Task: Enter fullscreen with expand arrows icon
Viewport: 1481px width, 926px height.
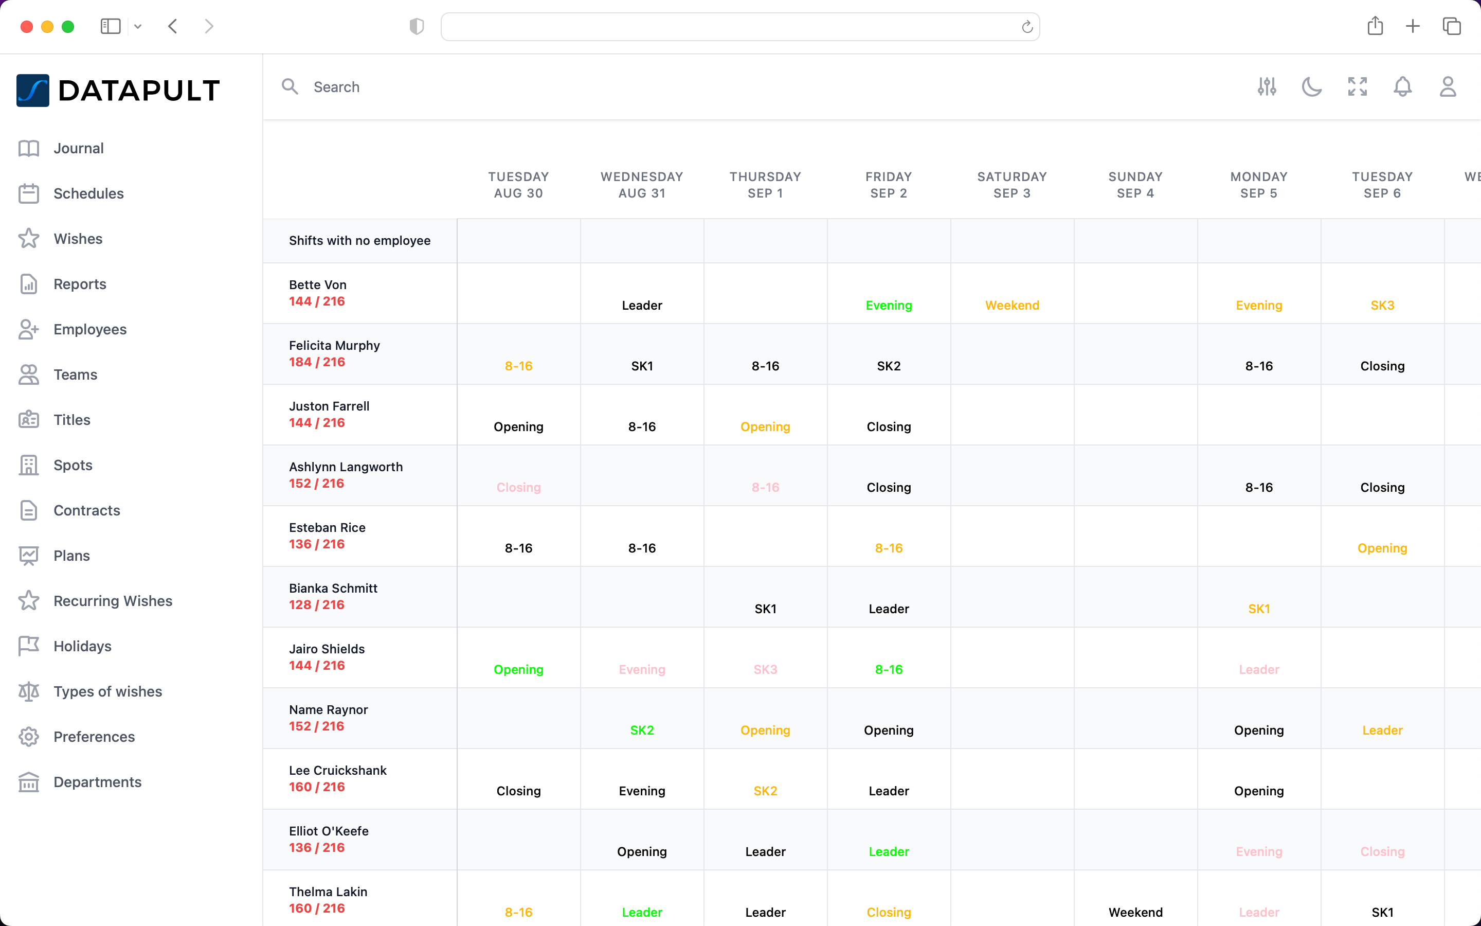Action: 1357,87
